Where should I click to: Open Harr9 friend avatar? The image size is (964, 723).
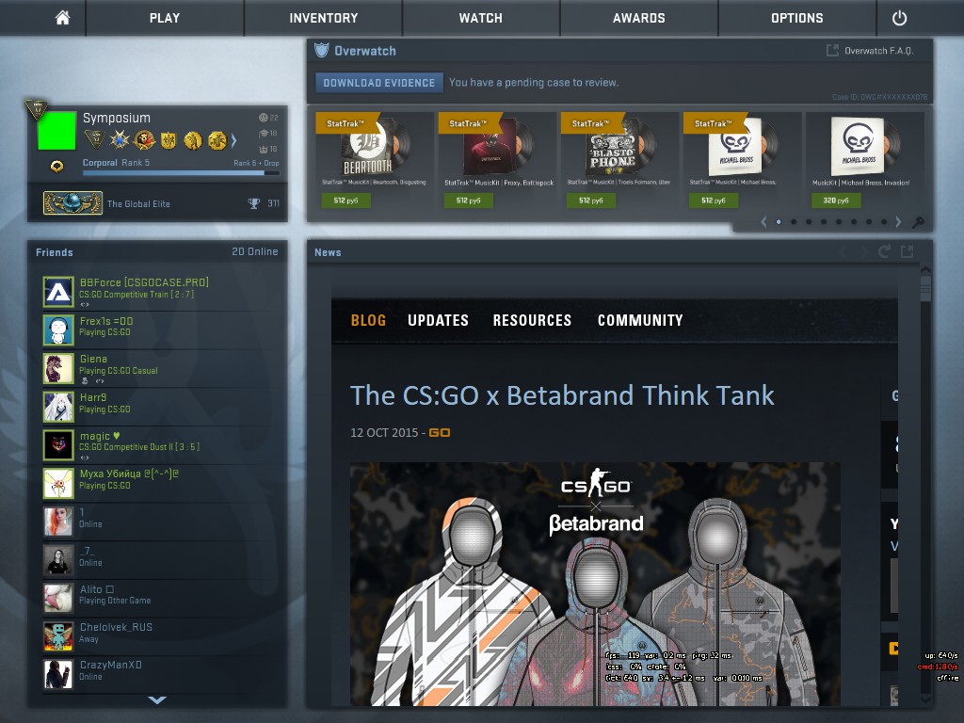pyautogui.click(x=58, y=407)
